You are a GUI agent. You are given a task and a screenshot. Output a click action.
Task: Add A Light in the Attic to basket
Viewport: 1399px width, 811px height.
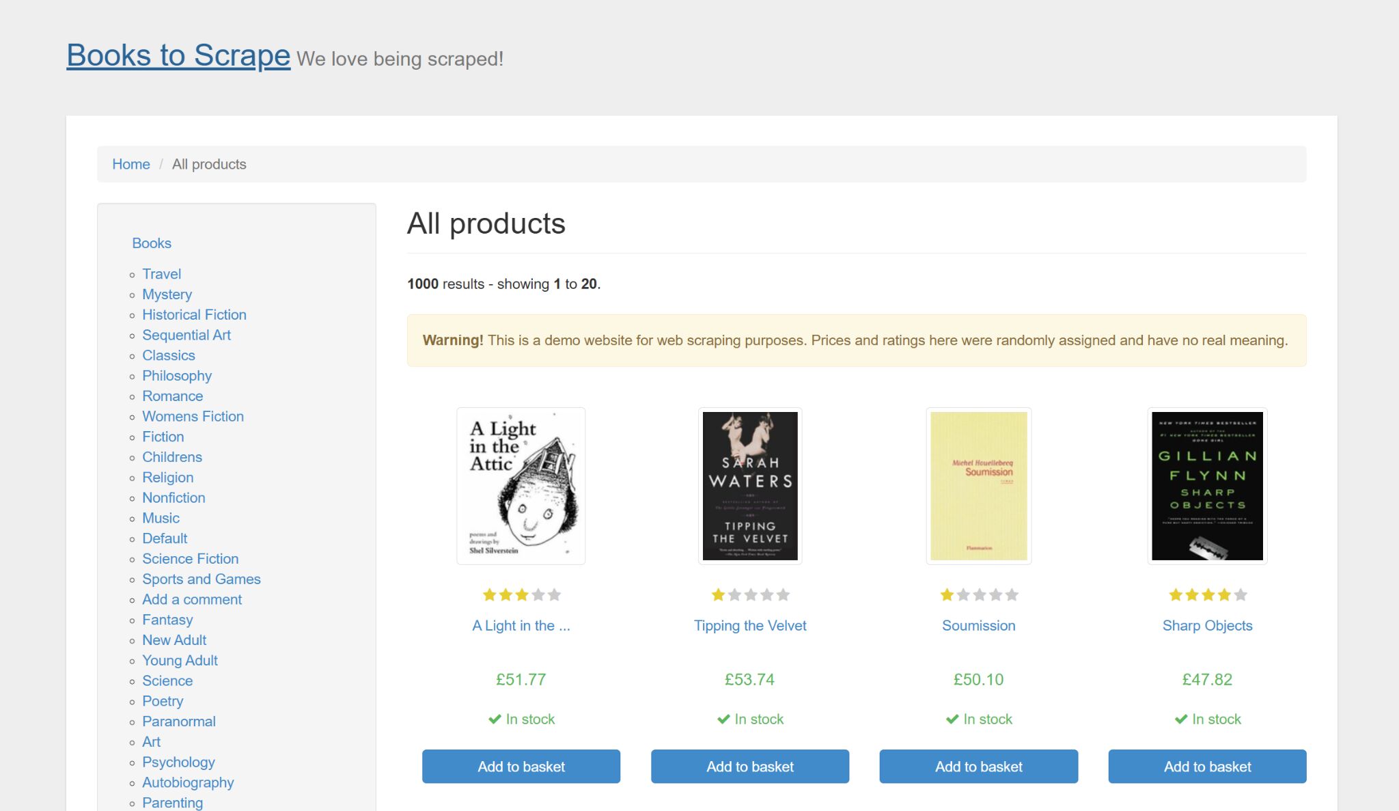(x=521, y=767)
